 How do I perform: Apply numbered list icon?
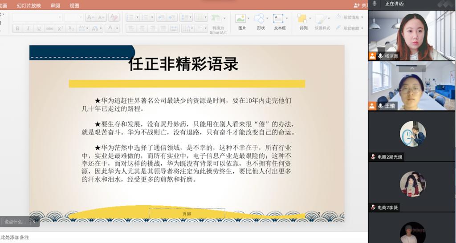[145, 17]
